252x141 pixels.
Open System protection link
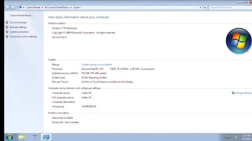click(x=19, y=32)
